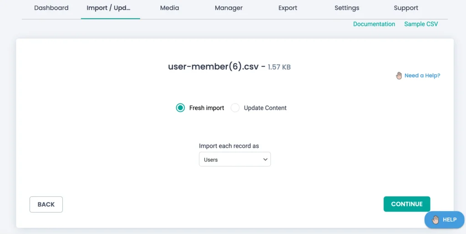The width and height of the screenshot is (466, 234).
Task: Open the Settings tab
Action: (x=347, y=8)
